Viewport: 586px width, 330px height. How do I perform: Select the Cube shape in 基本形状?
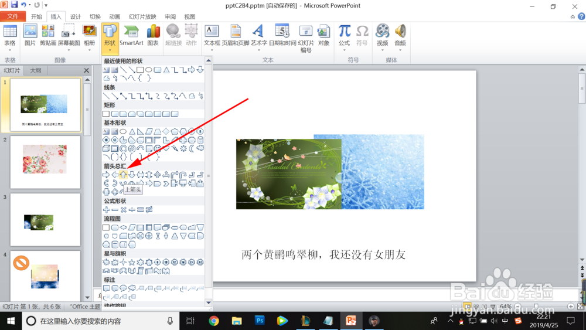[x=106, y=148]
